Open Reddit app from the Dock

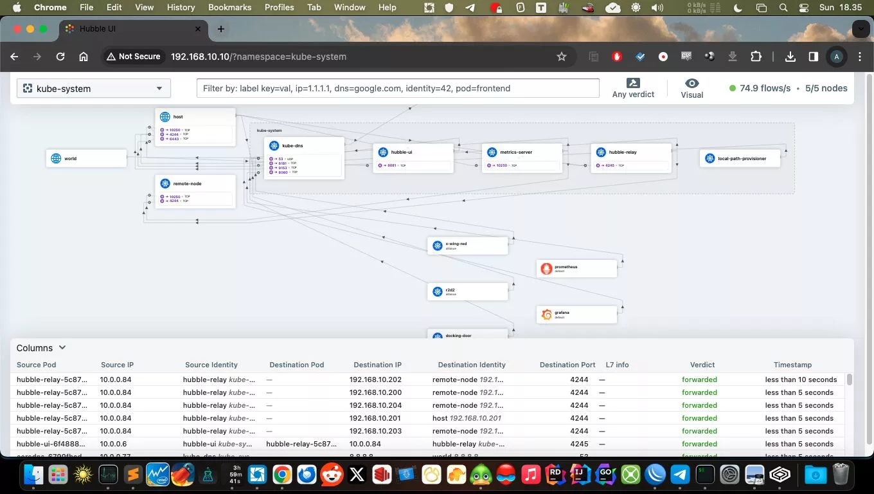(x=332, y=475)
